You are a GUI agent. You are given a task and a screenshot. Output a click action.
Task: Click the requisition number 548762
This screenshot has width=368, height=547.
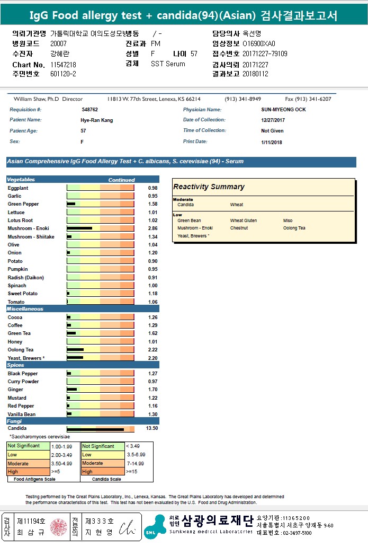pyautogui.click(x=90, y=110)
